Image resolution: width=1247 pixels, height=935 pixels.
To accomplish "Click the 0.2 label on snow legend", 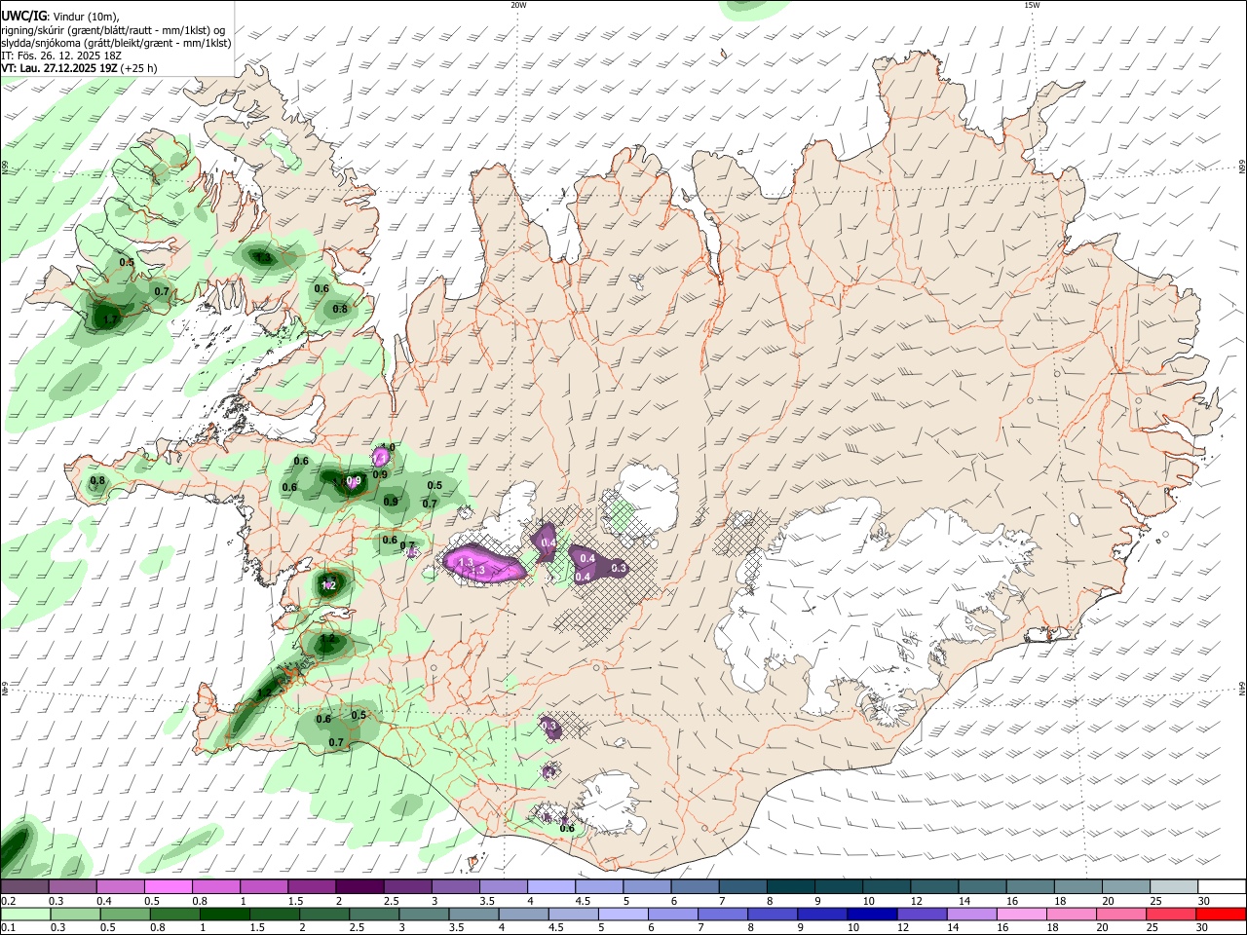I will 7,901.
